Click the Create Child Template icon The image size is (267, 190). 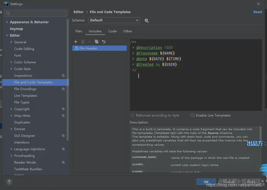click(x=83, y=42)
